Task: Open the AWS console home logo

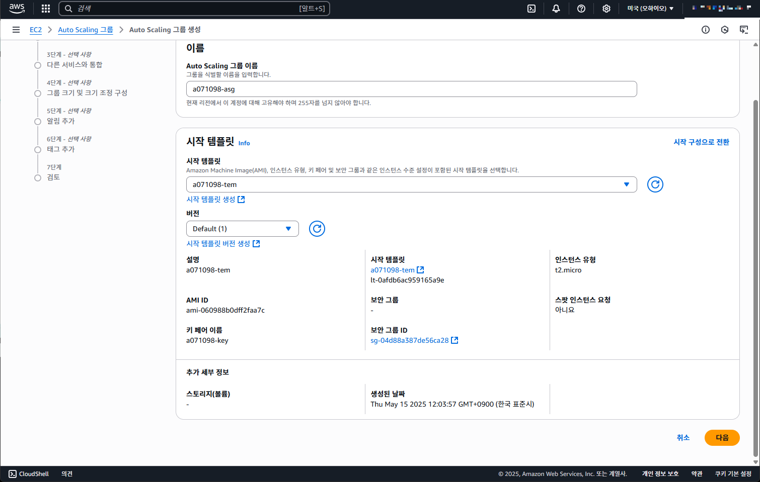Action: tap(17, 8)
